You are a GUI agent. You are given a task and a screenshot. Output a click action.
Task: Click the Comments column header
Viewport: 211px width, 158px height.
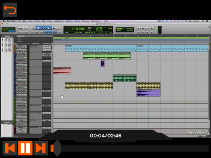(36, 44)
